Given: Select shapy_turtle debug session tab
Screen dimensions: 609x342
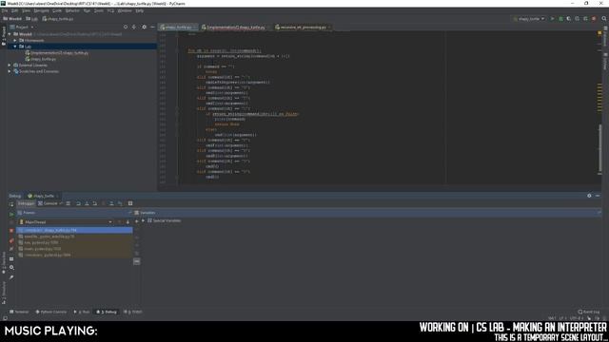Looking at the screenshot, I should point(41,196).
